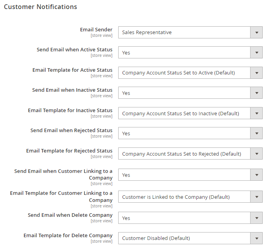The image size is (269, 247).
Task: Click the Send Email when Delete Company label
Action: (70, 215)
